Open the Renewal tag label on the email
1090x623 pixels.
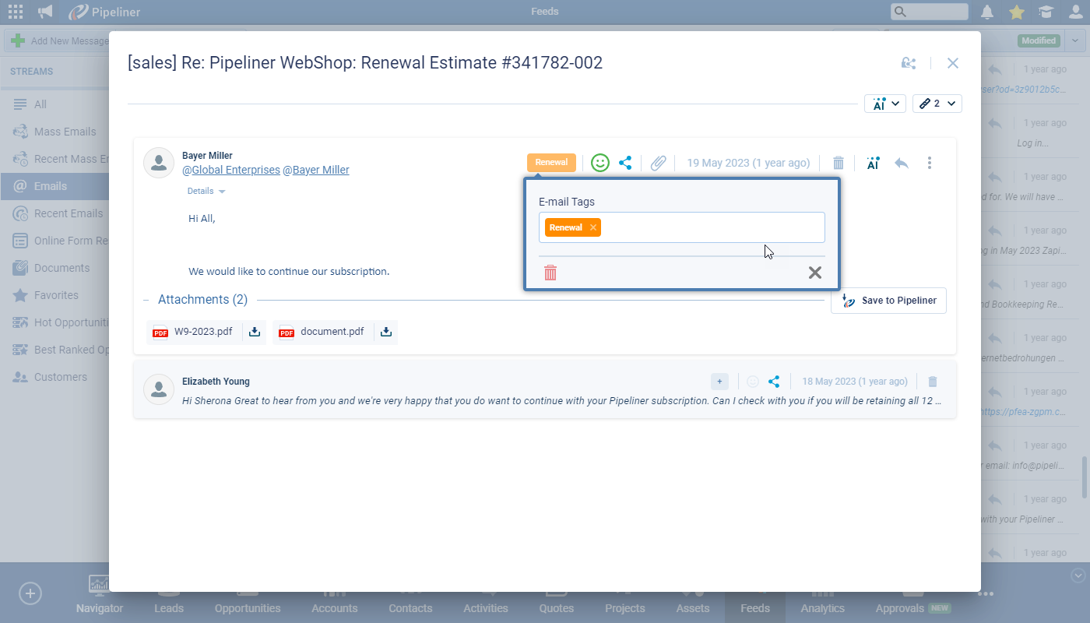[x=551, y=163]
